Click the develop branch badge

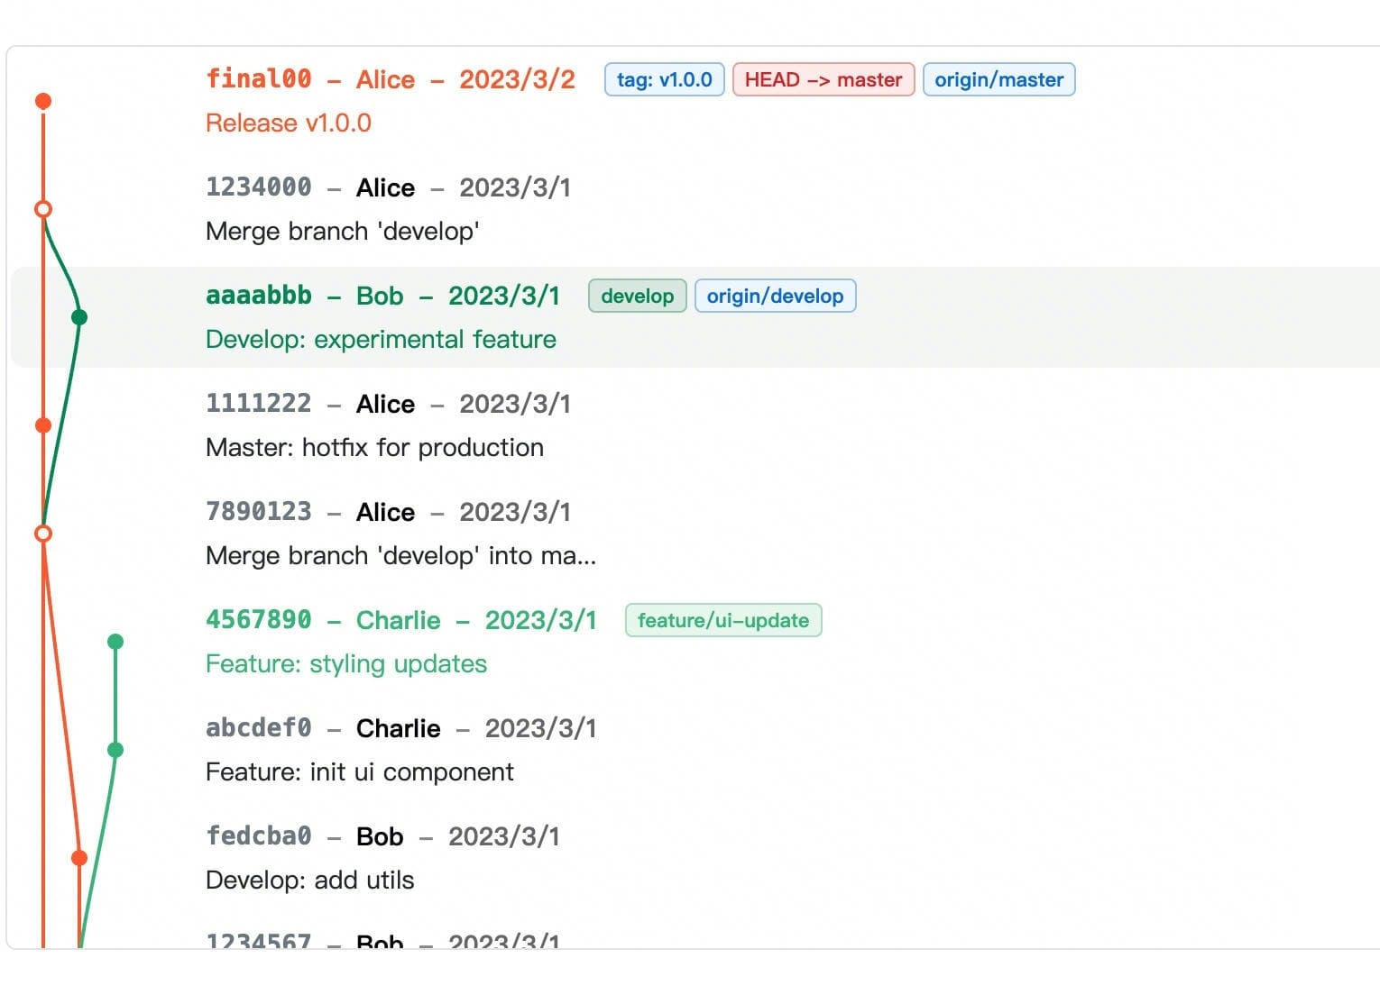point(637,296)
